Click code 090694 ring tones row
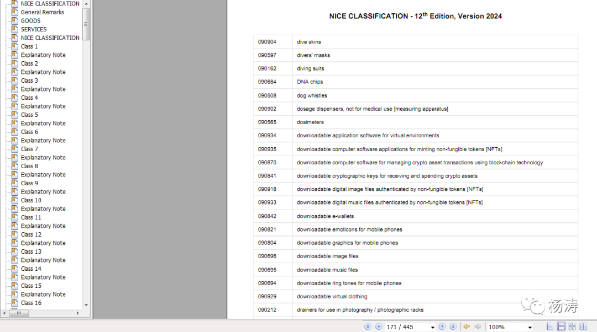This screenshot has height=332, width=597. [267, 283]
